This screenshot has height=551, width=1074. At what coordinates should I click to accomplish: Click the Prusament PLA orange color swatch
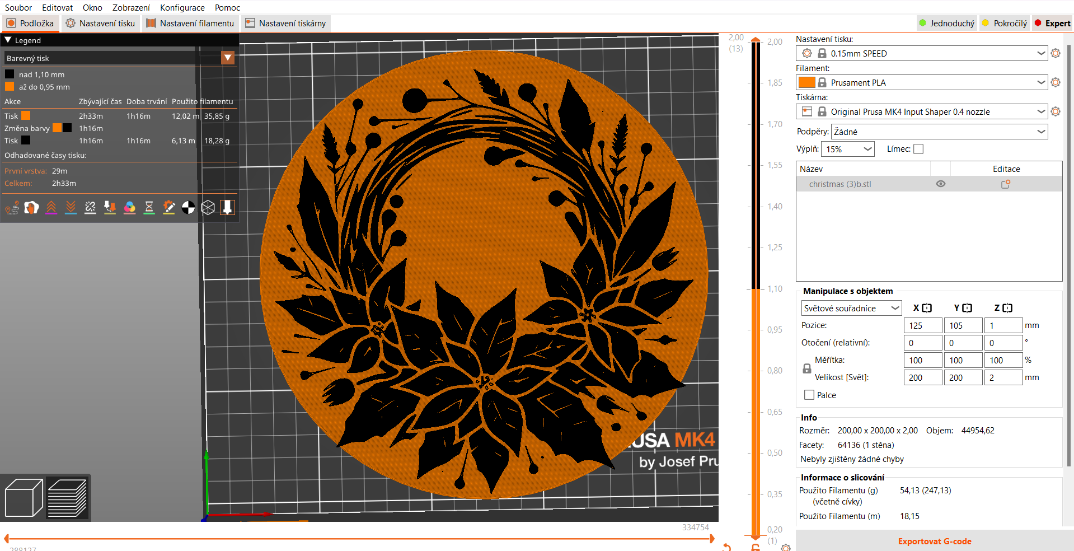[806, 82]
